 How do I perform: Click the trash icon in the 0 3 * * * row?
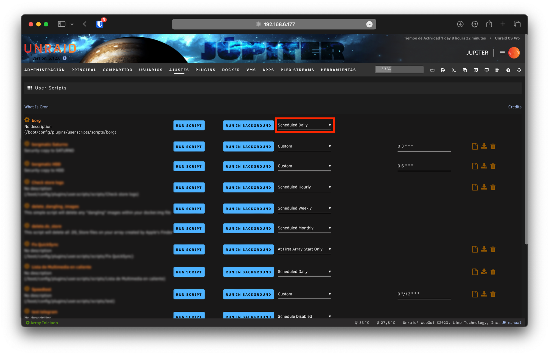point(493,146)
